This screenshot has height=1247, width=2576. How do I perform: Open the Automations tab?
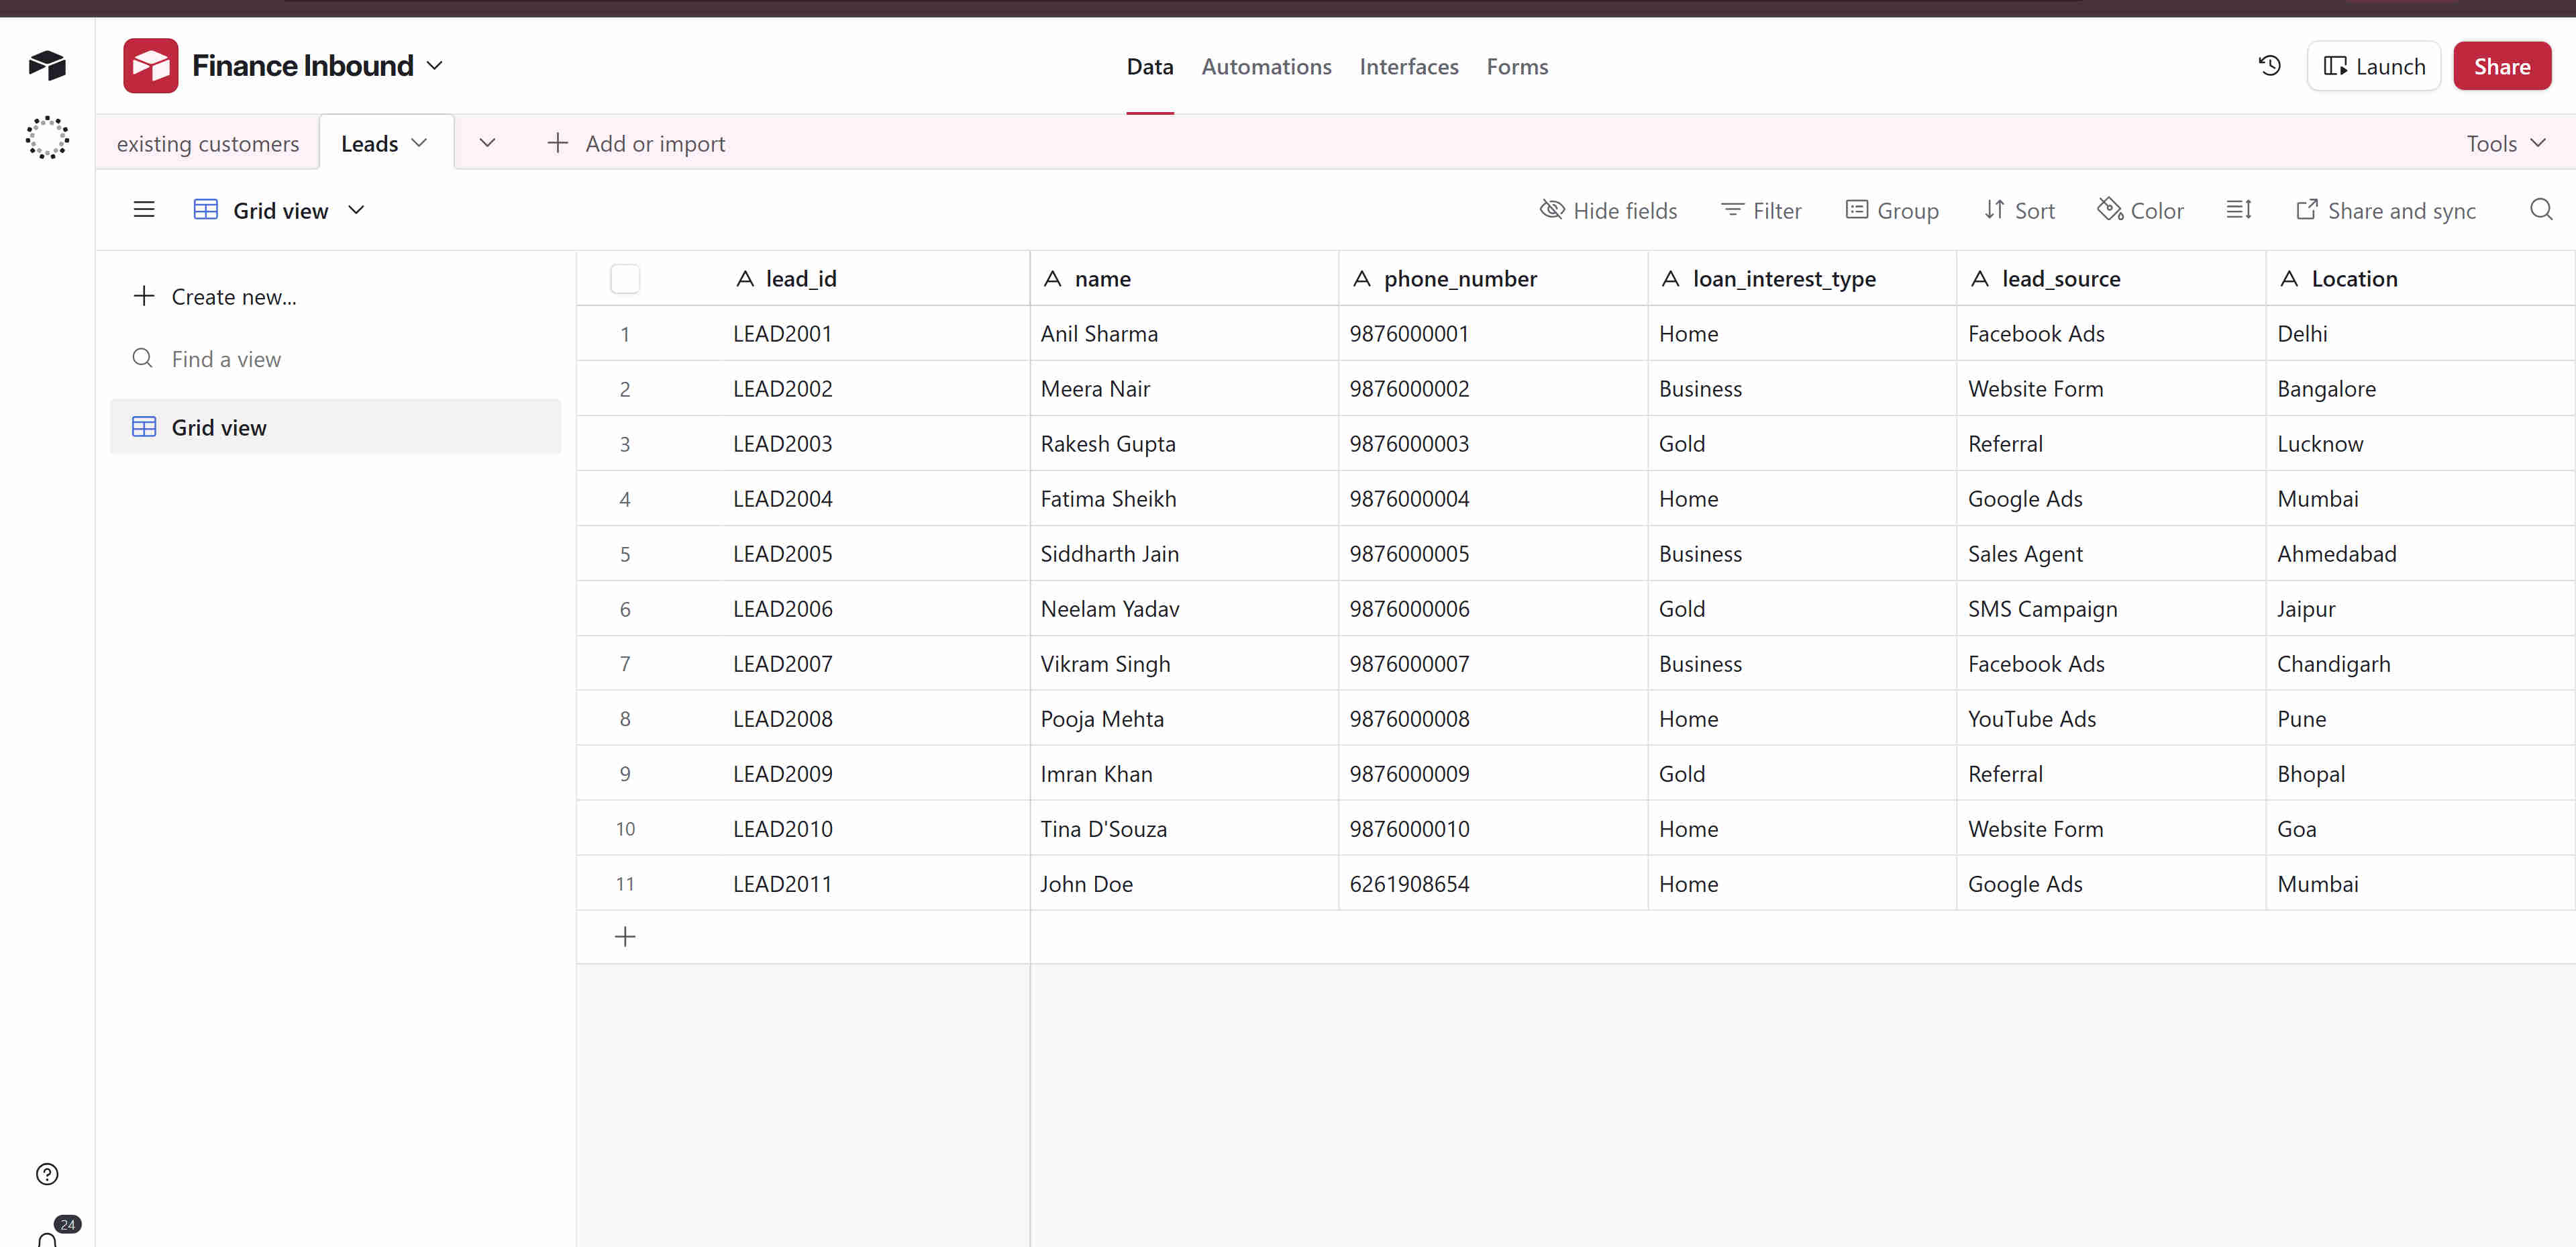point(1266,66)
